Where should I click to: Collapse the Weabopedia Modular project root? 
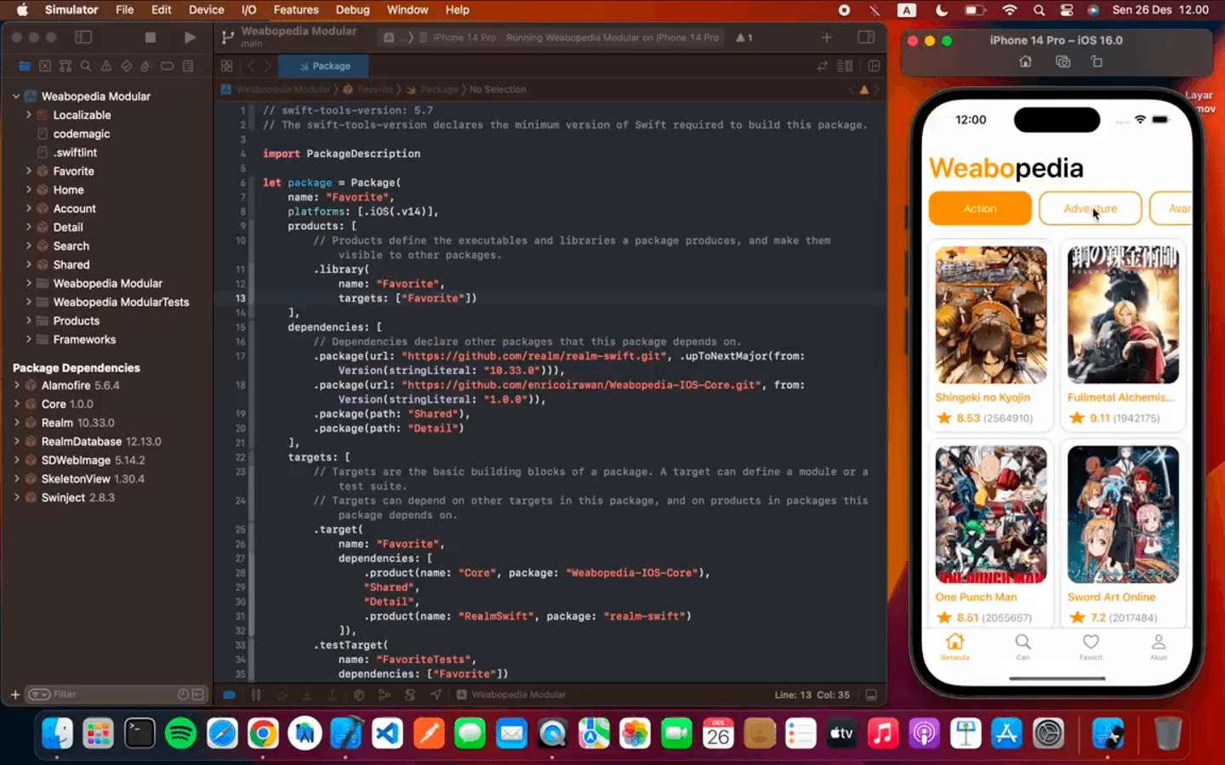(16, 96)
